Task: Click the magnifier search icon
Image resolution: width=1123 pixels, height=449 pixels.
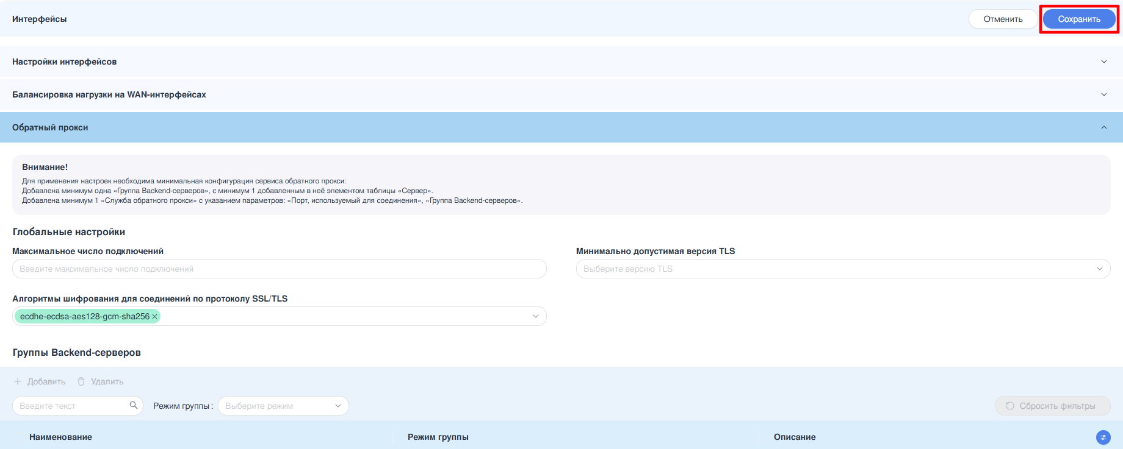Action: pyautogui.click(x=134, y=405)
